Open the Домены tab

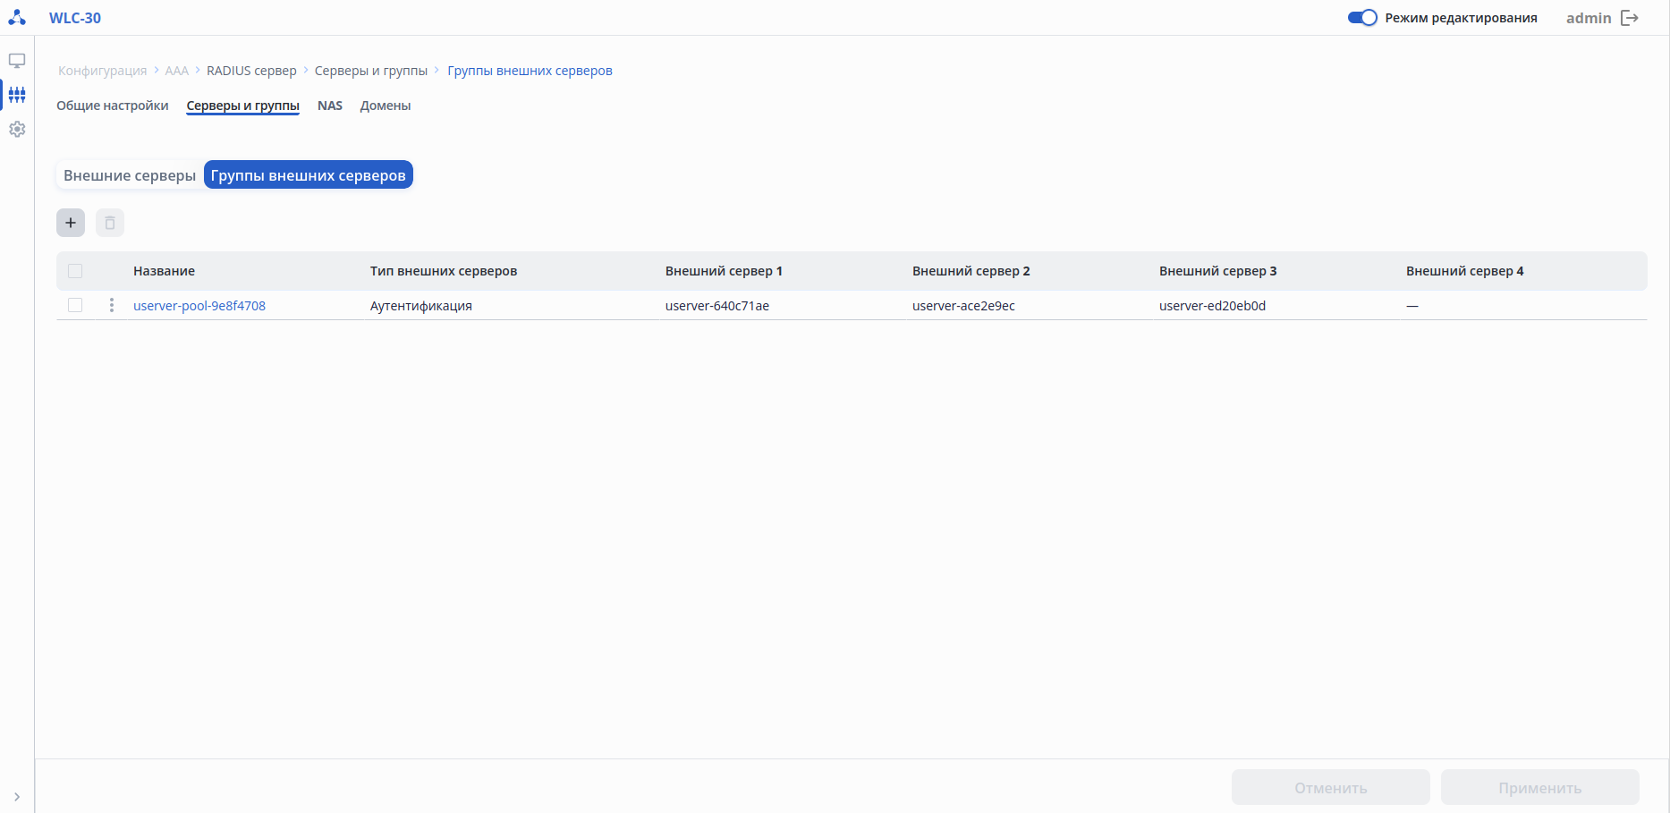pos(386,106)
